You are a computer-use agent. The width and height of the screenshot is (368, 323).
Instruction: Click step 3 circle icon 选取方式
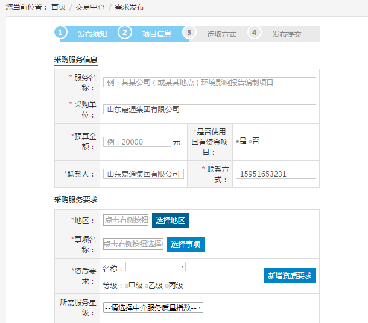(189, 33)
